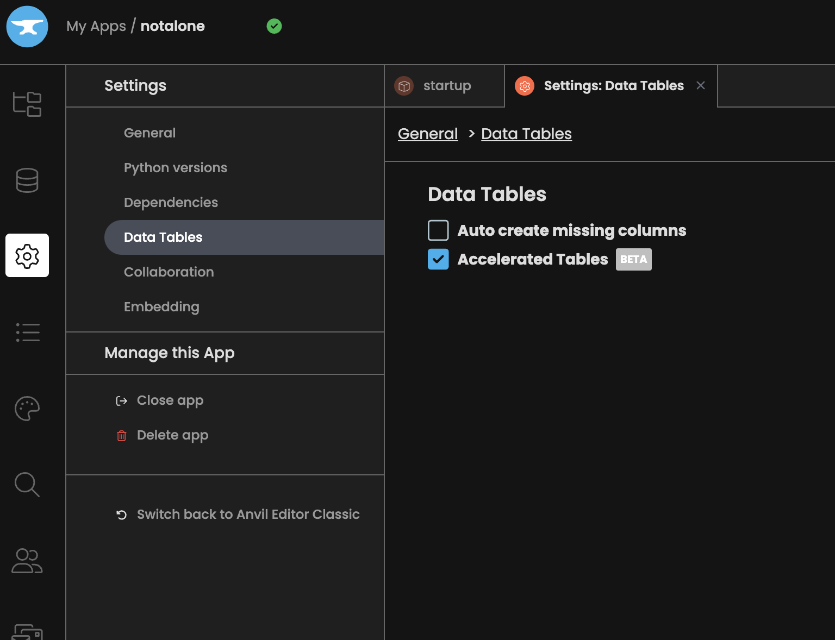Switch to the startup tab

point(445,86)
